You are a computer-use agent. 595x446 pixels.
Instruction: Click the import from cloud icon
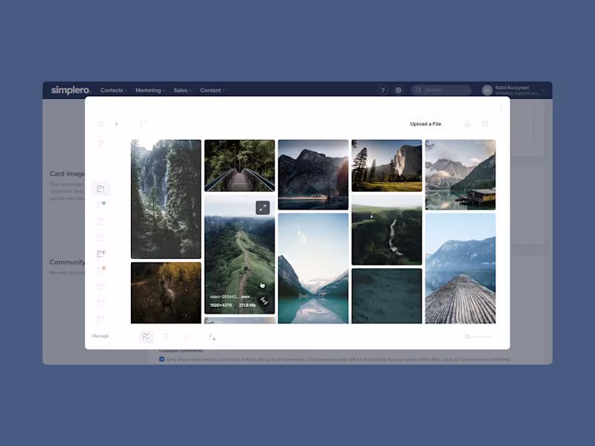(468, 124)
